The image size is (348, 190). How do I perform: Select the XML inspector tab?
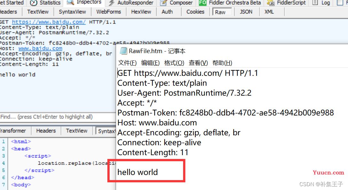point(269,12)
